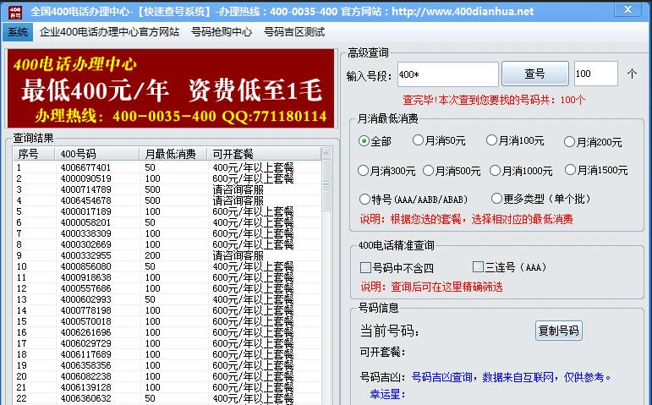Select the 全部 radio option

tap(364, 141)
